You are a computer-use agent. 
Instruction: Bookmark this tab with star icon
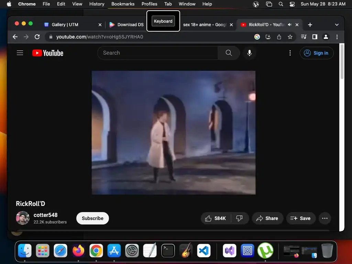pos(290,37)
